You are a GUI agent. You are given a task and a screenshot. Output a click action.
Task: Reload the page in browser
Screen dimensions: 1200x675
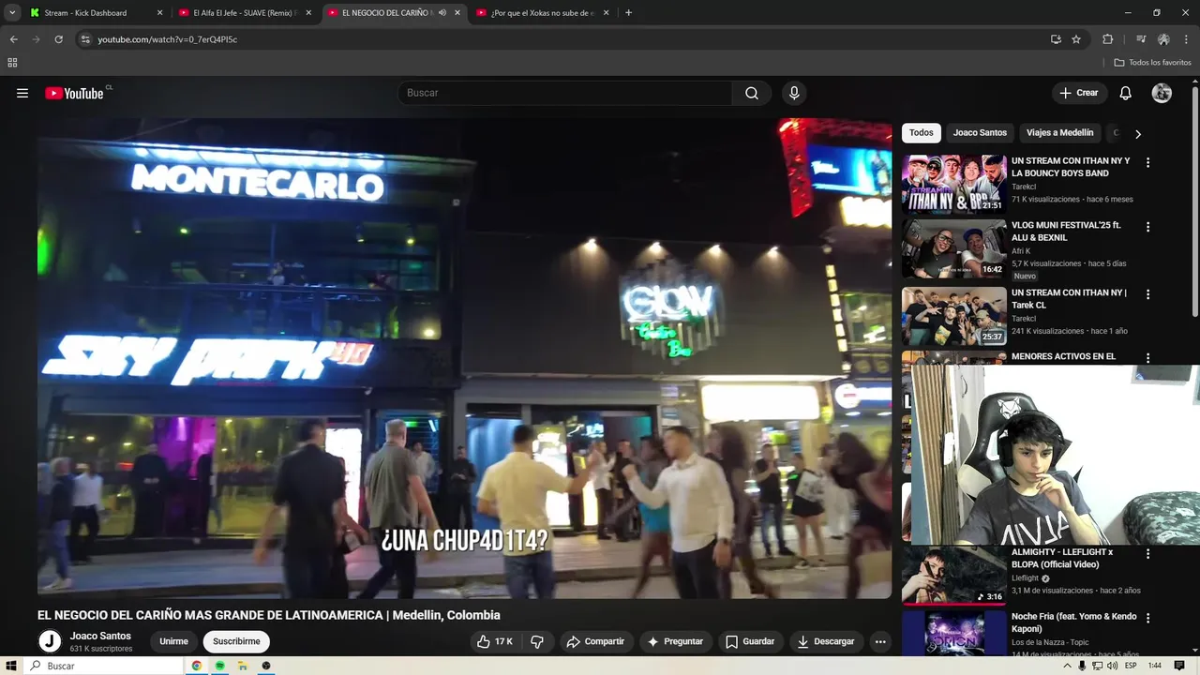58,39
